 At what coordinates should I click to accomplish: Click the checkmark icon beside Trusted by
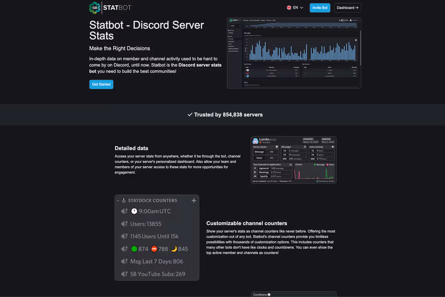coord(190,115)
